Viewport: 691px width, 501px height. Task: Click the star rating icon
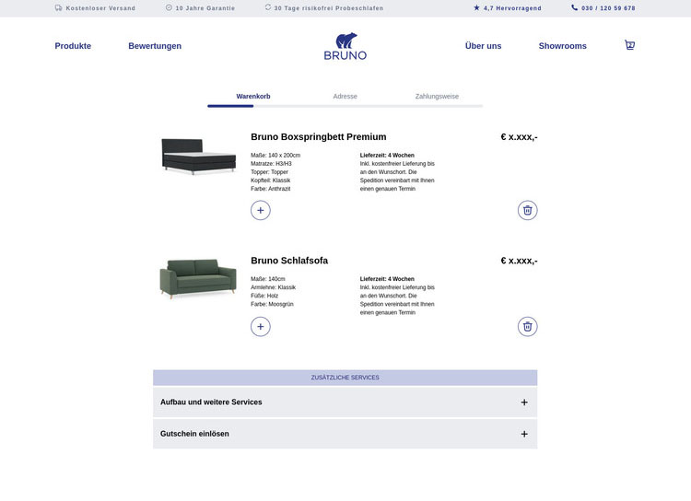pos(476,7)
